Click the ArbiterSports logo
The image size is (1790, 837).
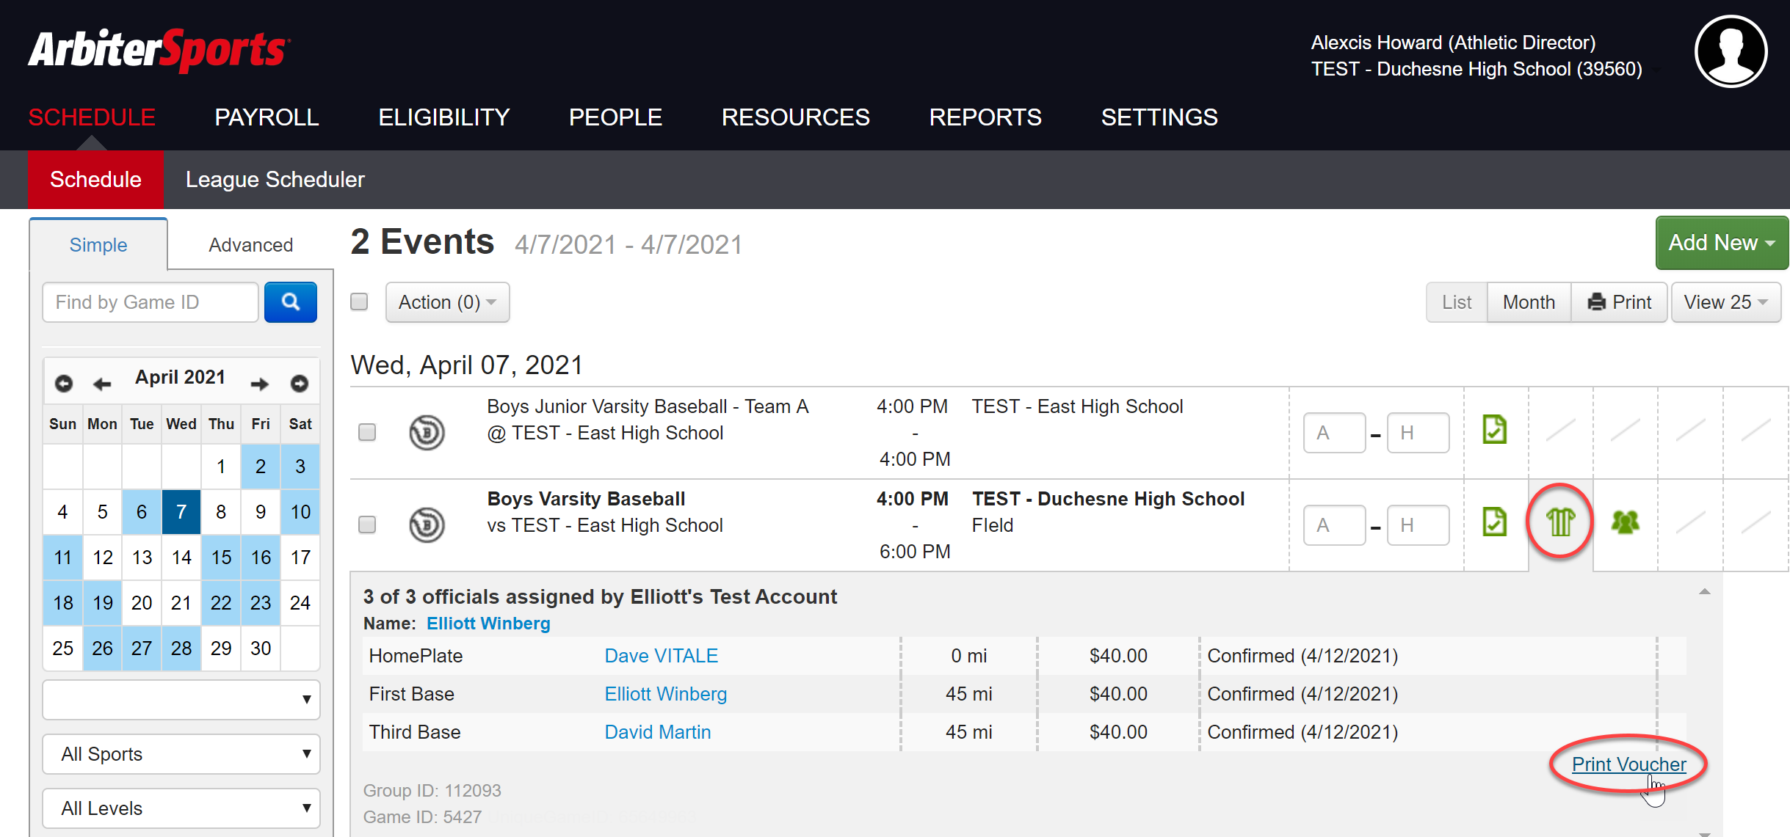coord(159,51)
